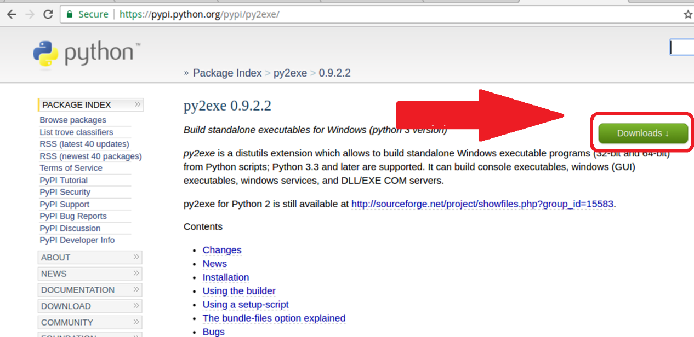Image resolution: width=694 pixels, height=337 pixels.
Task: Click the py2exe 0.9.2.2 heading
Action: pos(227,106)
